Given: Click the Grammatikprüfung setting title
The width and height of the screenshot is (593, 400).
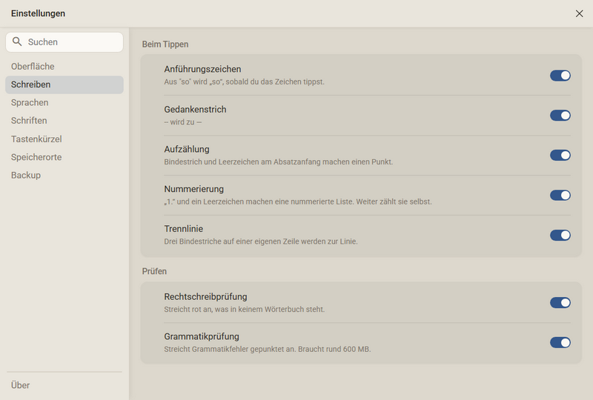Looking at the screenshot, I should pyautogui.click(x=202, y=336).
